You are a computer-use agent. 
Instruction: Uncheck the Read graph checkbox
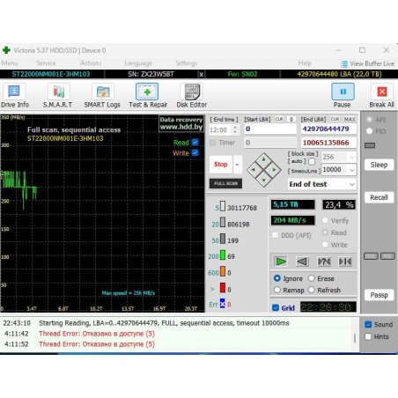195,143
